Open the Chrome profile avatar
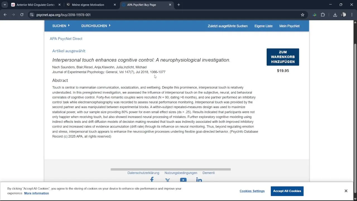 click(344, 15)
